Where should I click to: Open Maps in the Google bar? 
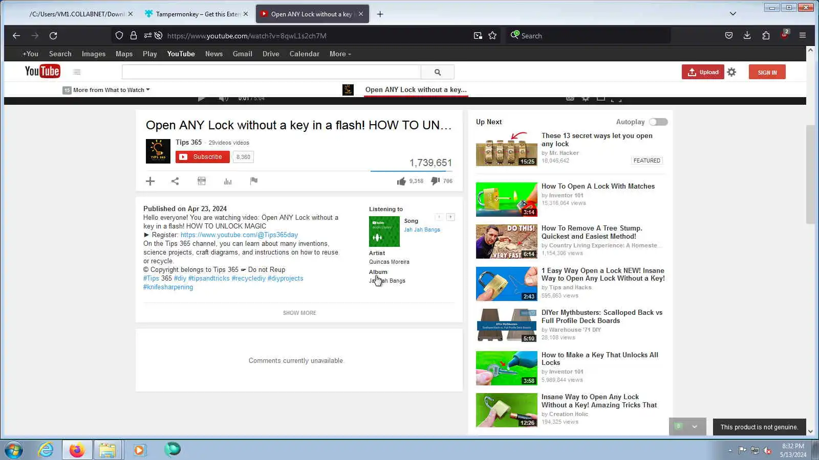click(124, 54)
